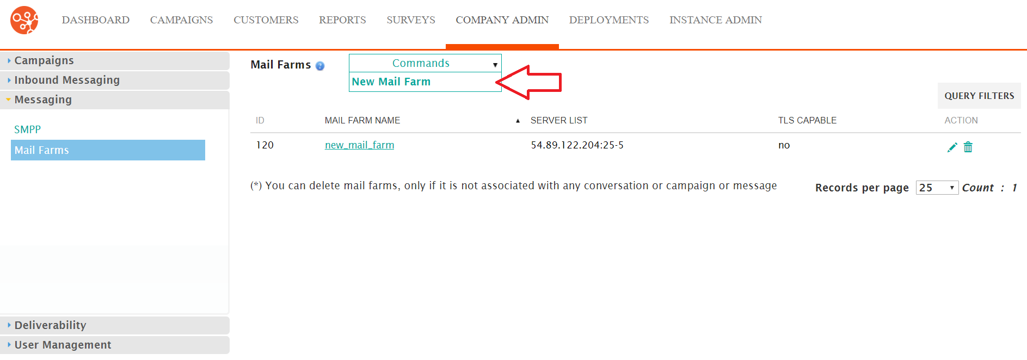
Task: Switch to the Dashboard tab
Action: [96, 20]
